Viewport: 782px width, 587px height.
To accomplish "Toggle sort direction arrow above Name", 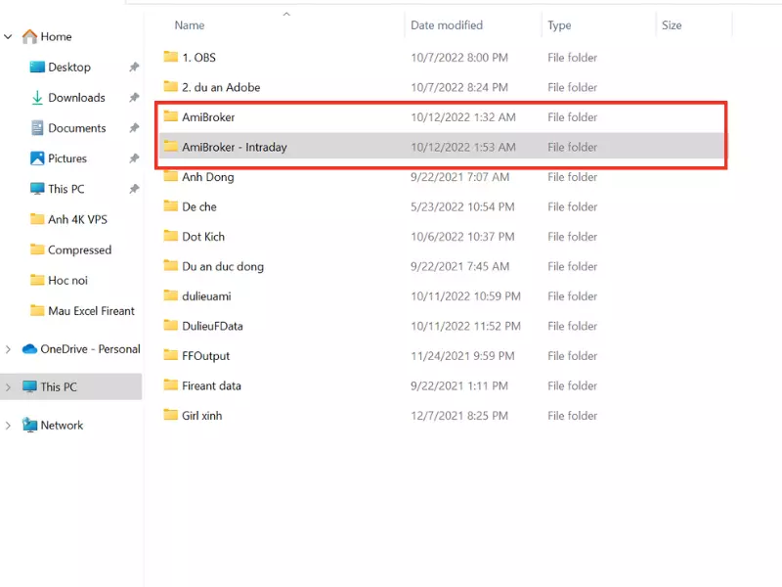I will click(286, 14).
